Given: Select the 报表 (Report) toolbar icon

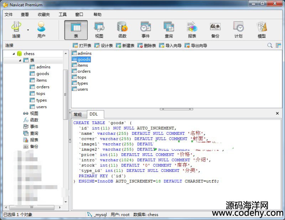Looking at the screenshot, I should coord(192,29).
